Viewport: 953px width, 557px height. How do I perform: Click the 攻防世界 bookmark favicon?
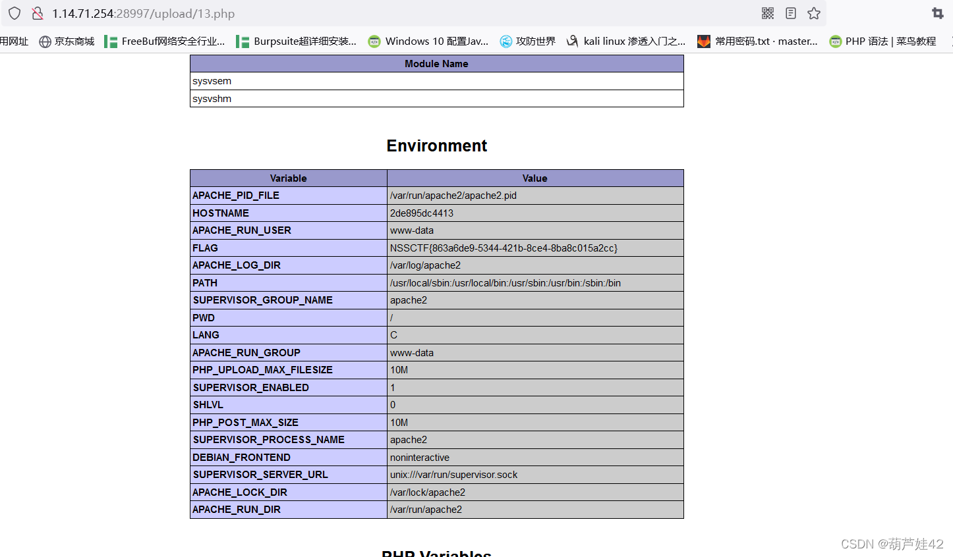click(506, 41)
